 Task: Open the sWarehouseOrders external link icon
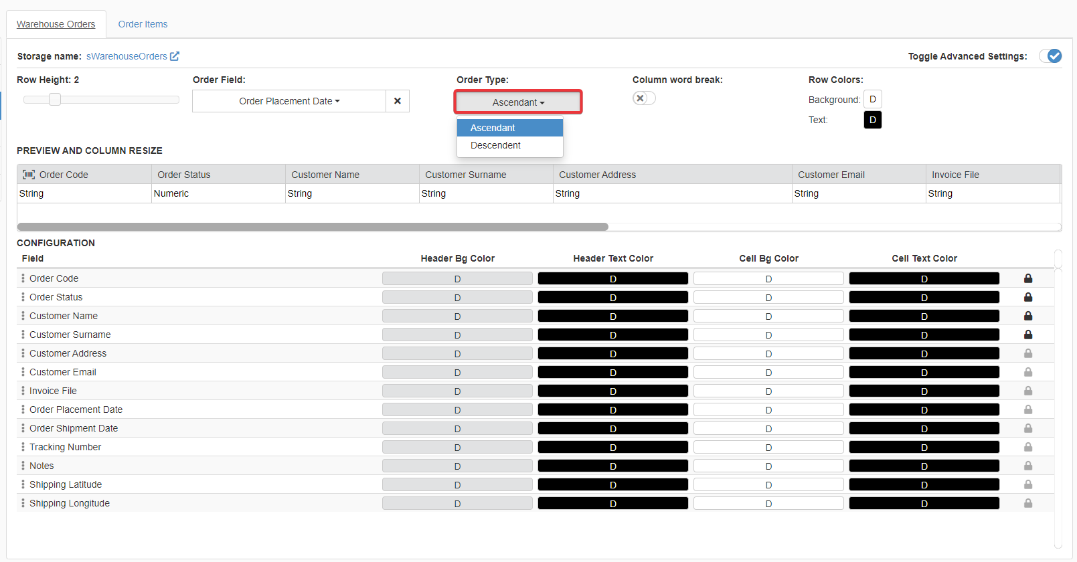[175, 56]
